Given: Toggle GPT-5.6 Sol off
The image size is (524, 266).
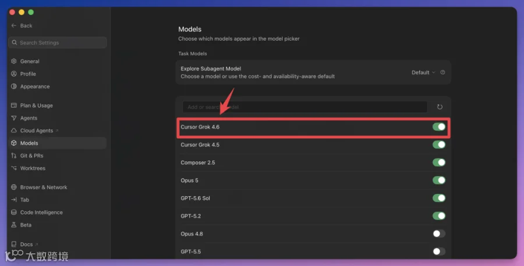Looking at the screenshot, I should click(439, 198).
